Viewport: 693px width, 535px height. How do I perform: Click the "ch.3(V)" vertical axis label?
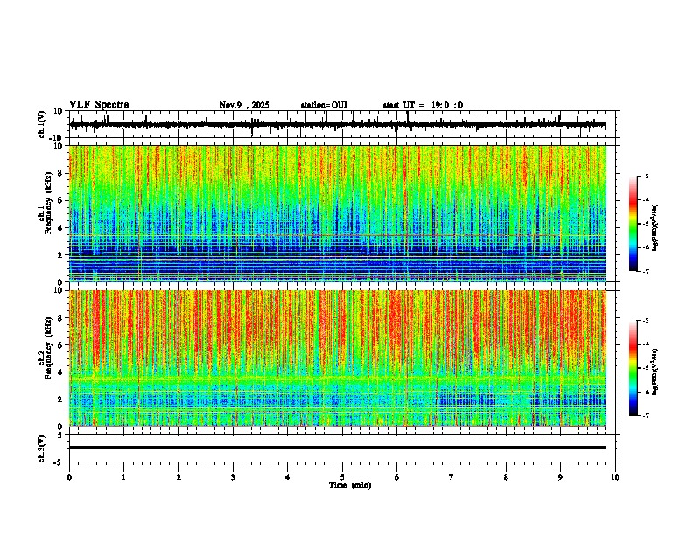(42, 448)
